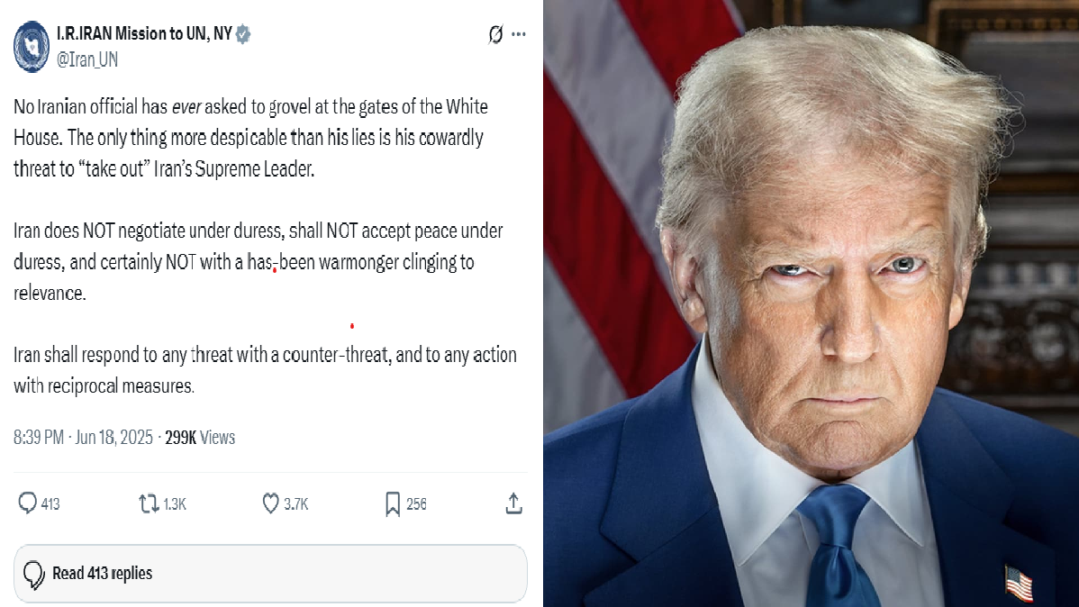Open the I.R.IRAN Mission to UN, NY name link
The image size is (1079, 607).
pos(144,33)
